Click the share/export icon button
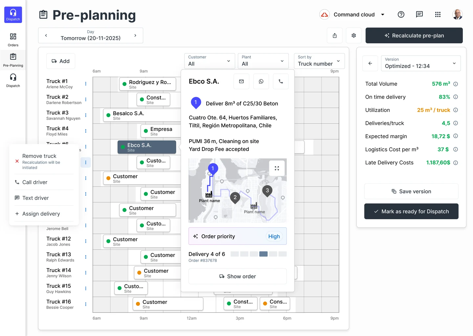The height and width of the screenshot is (336, 473). (x=335, y=35)
